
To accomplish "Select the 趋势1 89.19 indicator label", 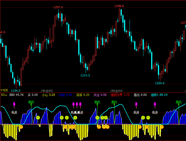I will tap(159, 95).
